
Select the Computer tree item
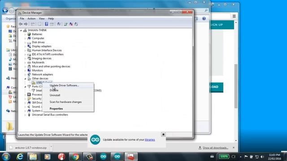tap(38, 38)
